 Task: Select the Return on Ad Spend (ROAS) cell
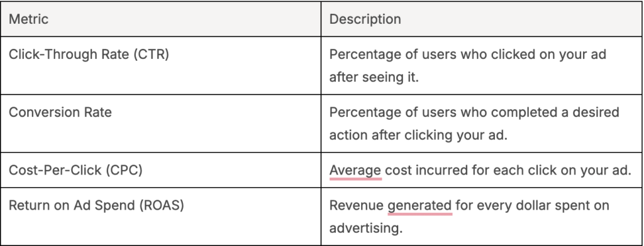click(160, 217)
